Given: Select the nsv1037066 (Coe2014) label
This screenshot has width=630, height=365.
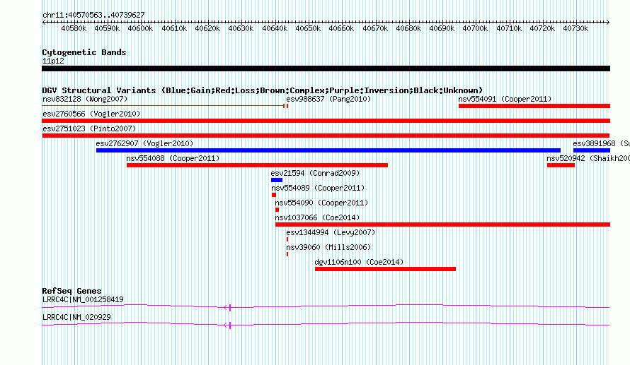Looking at the screenshot, I should pyautogui.click(x=317, y=217).
